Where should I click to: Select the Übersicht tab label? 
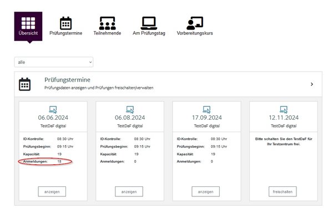pyautogui.click(x=28, y=33)
